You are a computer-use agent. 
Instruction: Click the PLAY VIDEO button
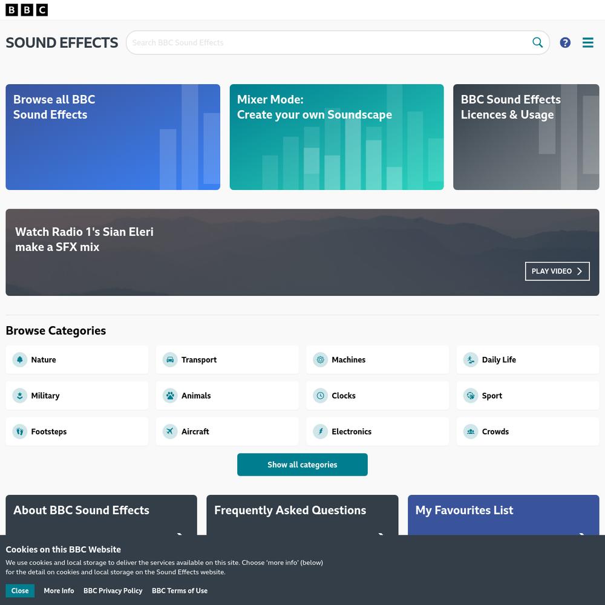(x=557, y=271)
